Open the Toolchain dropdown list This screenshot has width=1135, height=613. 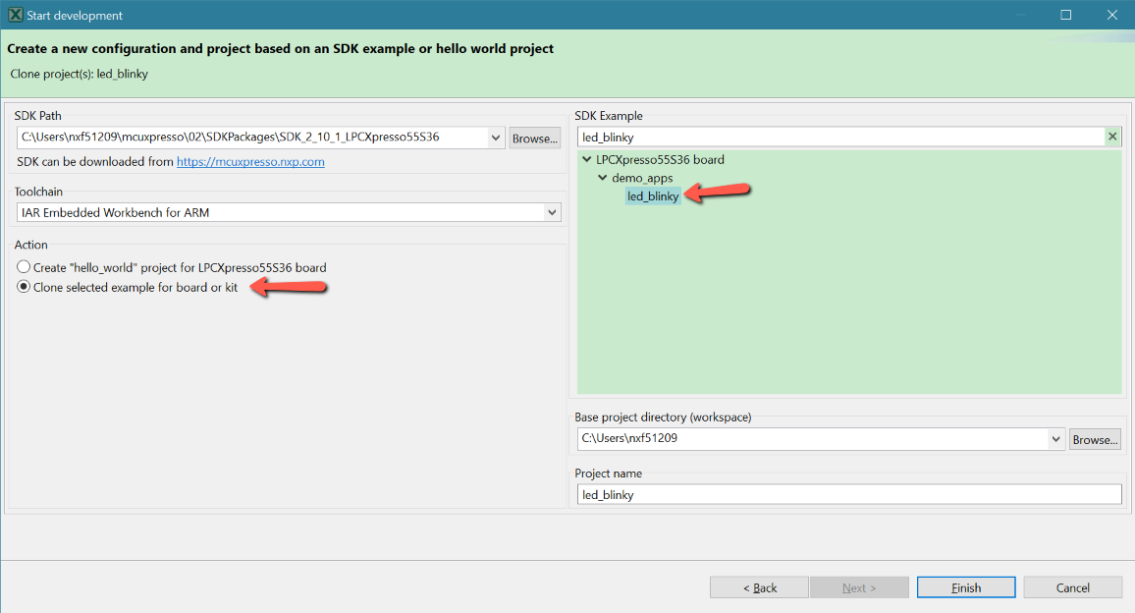click(x=552, y=212)
